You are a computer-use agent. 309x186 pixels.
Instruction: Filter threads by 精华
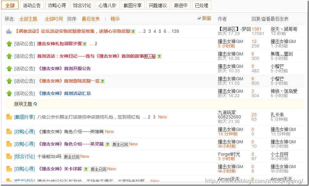(115, 19)
